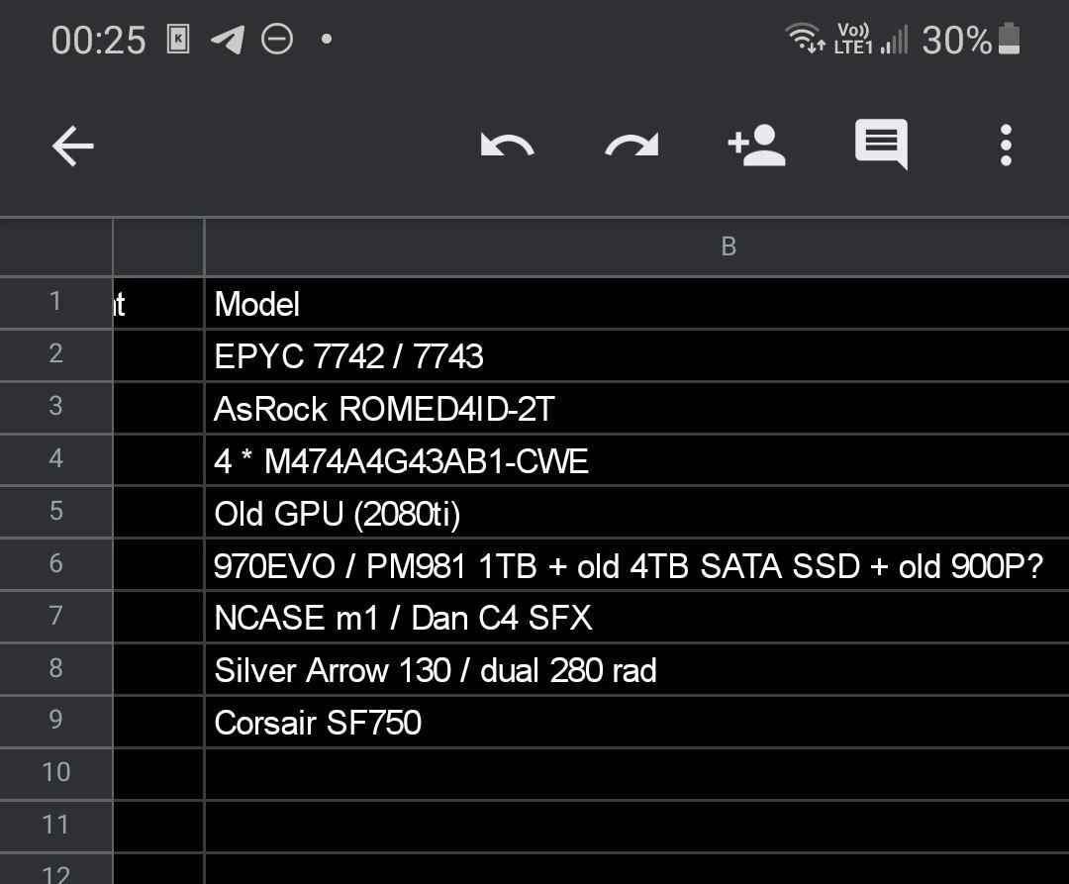This screenshot has width=1069, height=884.
Task: Select row 10 header
Action: coord(55,773)
